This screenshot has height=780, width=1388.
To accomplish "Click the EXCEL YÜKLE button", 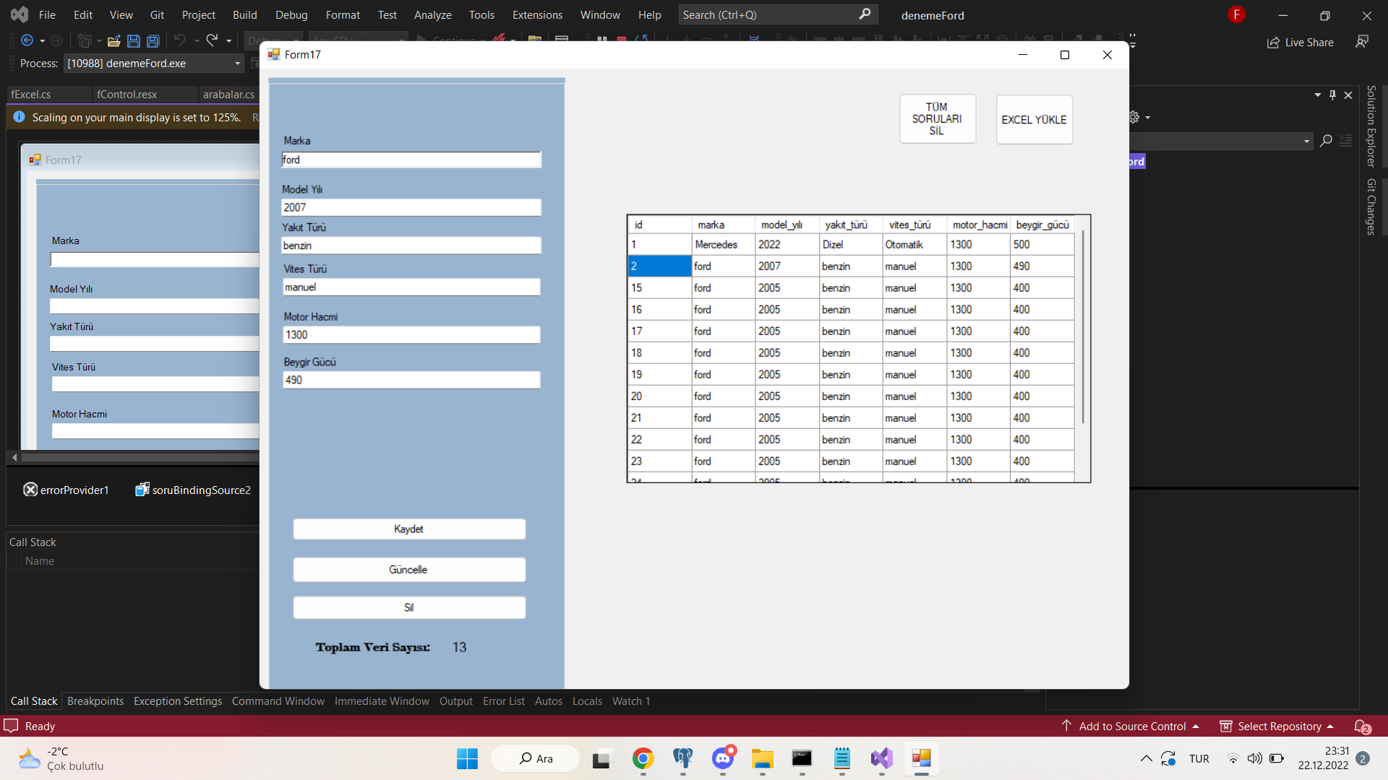I will tap(1034, 119).
